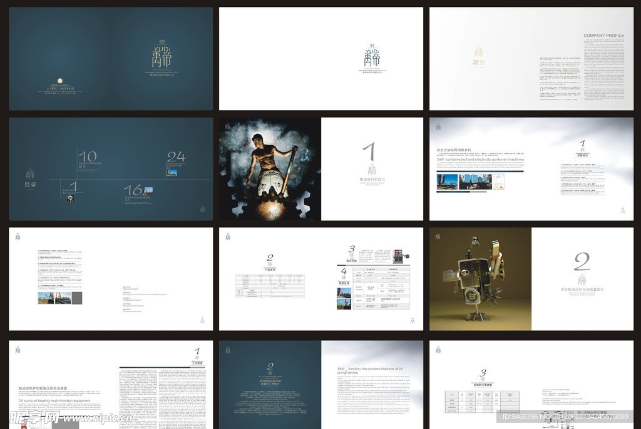The height and width of the screenshot is (429, 641).
Task: Select the large number 1 chapter marker
Action: 369,152
